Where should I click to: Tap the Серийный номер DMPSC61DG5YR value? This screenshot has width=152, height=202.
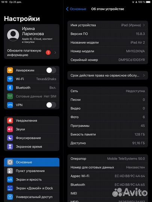coord(132,60)
